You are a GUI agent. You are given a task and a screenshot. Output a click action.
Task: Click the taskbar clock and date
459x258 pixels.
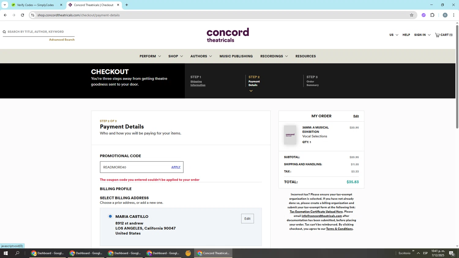click(438, 253)
